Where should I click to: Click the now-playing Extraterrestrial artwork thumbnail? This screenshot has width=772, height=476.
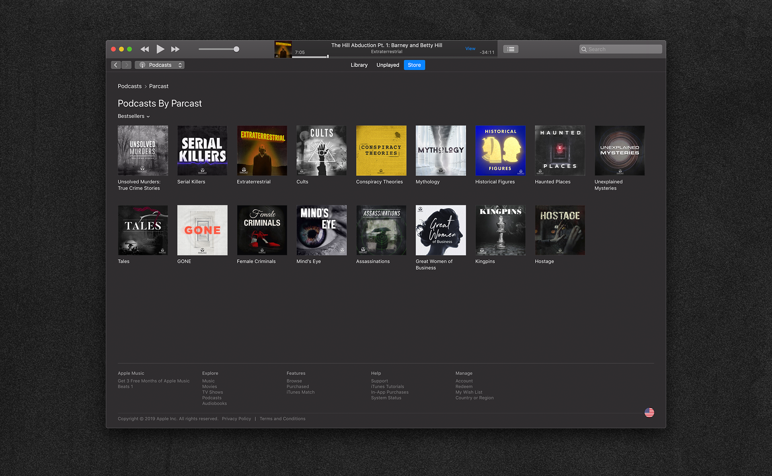[283, 49]
